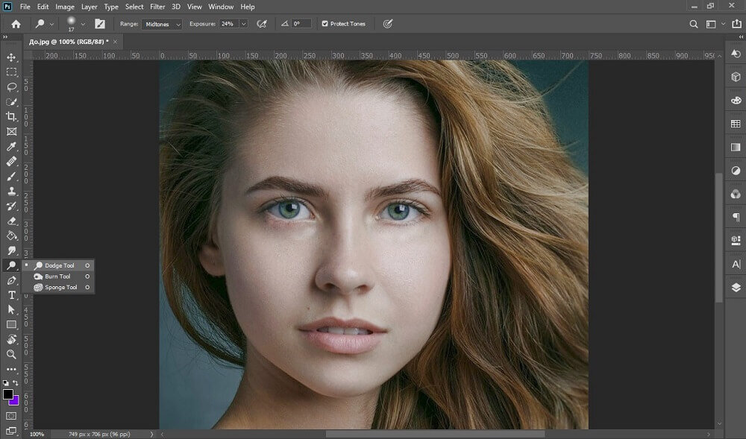This screenshot has width=746, height=439.
Task: Click the black foreground color swatch
Action: click(7, 394)
